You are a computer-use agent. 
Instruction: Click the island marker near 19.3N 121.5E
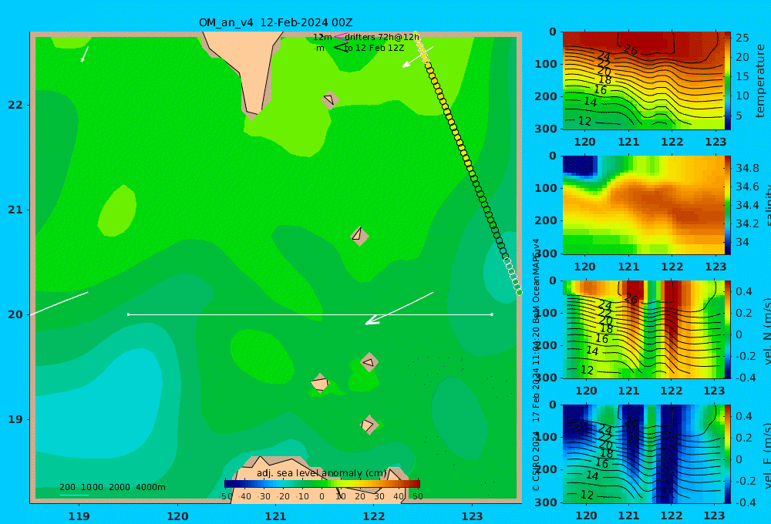pos(320,383)
